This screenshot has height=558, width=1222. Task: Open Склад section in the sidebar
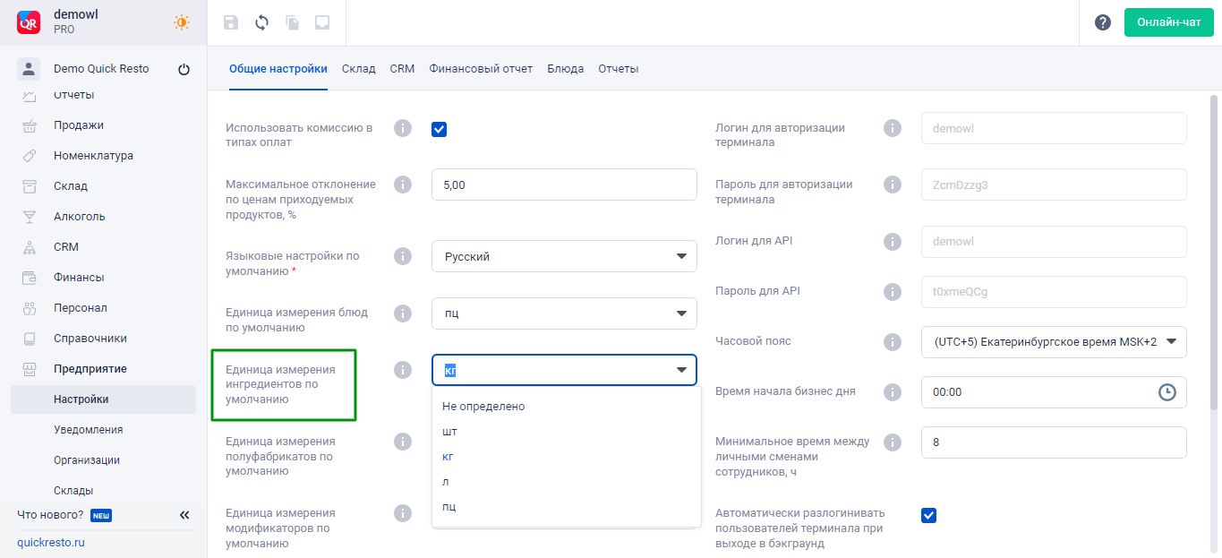(71, 186)
